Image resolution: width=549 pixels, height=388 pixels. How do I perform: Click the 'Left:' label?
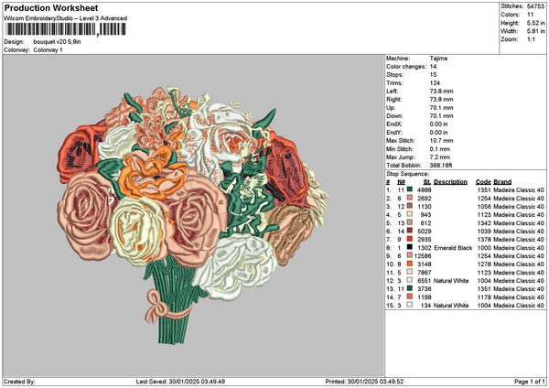393,91
